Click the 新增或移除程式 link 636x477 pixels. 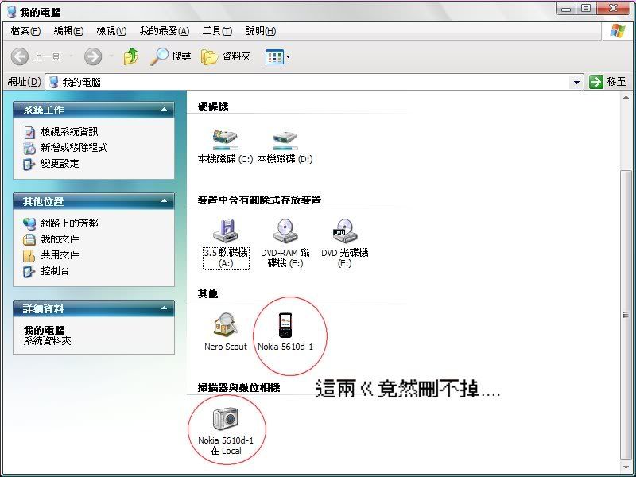(74, 148)
